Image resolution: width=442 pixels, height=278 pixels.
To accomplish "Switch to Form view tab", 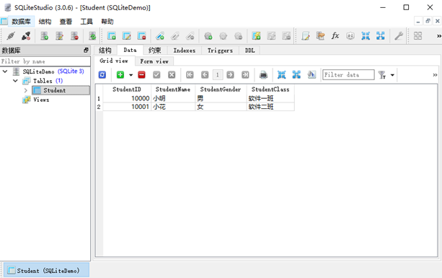I will pos(154,61).
